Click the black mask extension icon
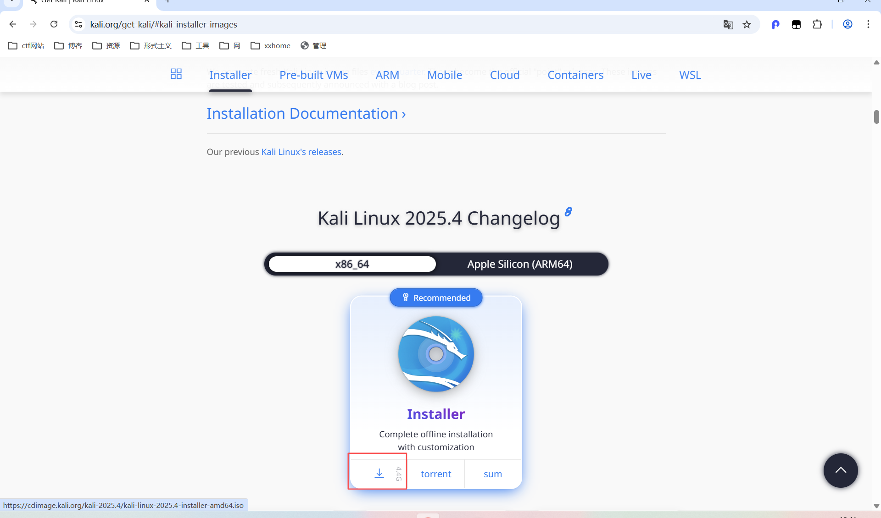881x518 pixels. 796,24
